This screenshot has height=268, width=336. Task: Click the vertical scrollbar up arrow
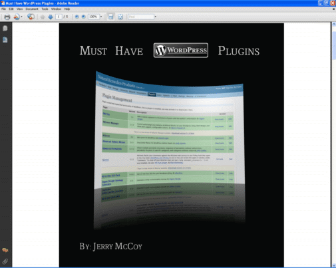tap(334, 24)
